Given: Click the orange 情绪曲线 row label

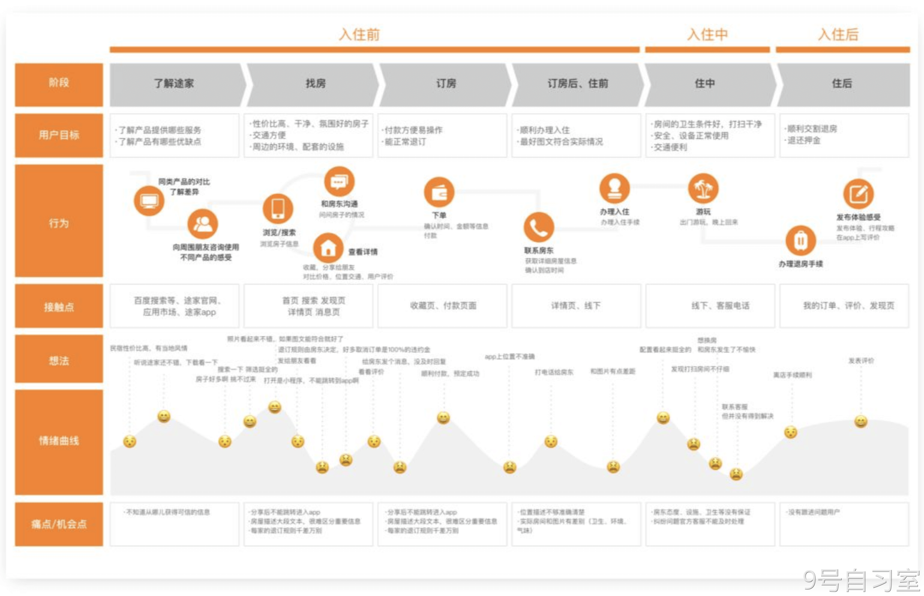Looking at the screenshot, I should [59, 442].
